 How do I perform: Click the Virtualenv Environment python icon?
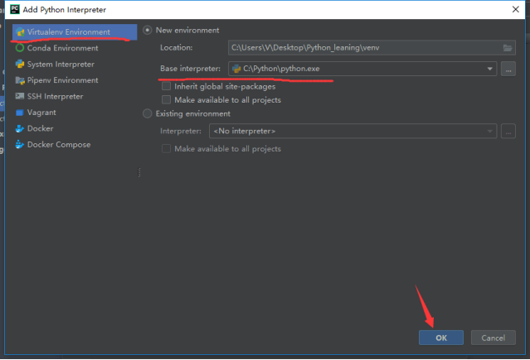pyautogui.click(x=20, y=32)
